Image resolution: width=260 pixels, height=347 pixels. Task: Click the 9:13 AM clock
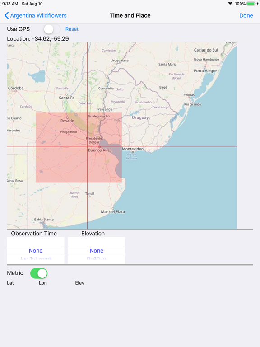click(10, 4)
